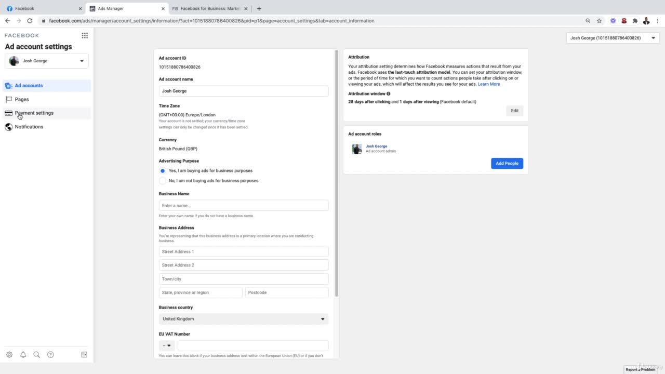Image resolution: width=665 pixels, height=374 pixels.
Task: Click the Town/city field
Action: [x=244, y=279]
